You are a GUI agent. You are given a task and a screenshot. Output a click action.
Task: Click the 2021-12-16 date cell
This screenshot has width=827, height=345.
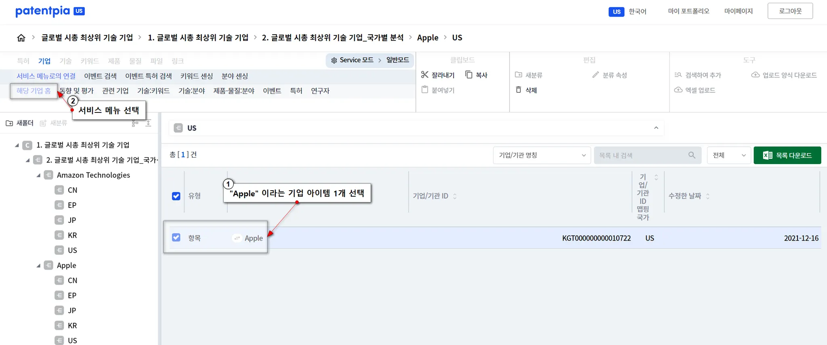[x=801, y=238]
